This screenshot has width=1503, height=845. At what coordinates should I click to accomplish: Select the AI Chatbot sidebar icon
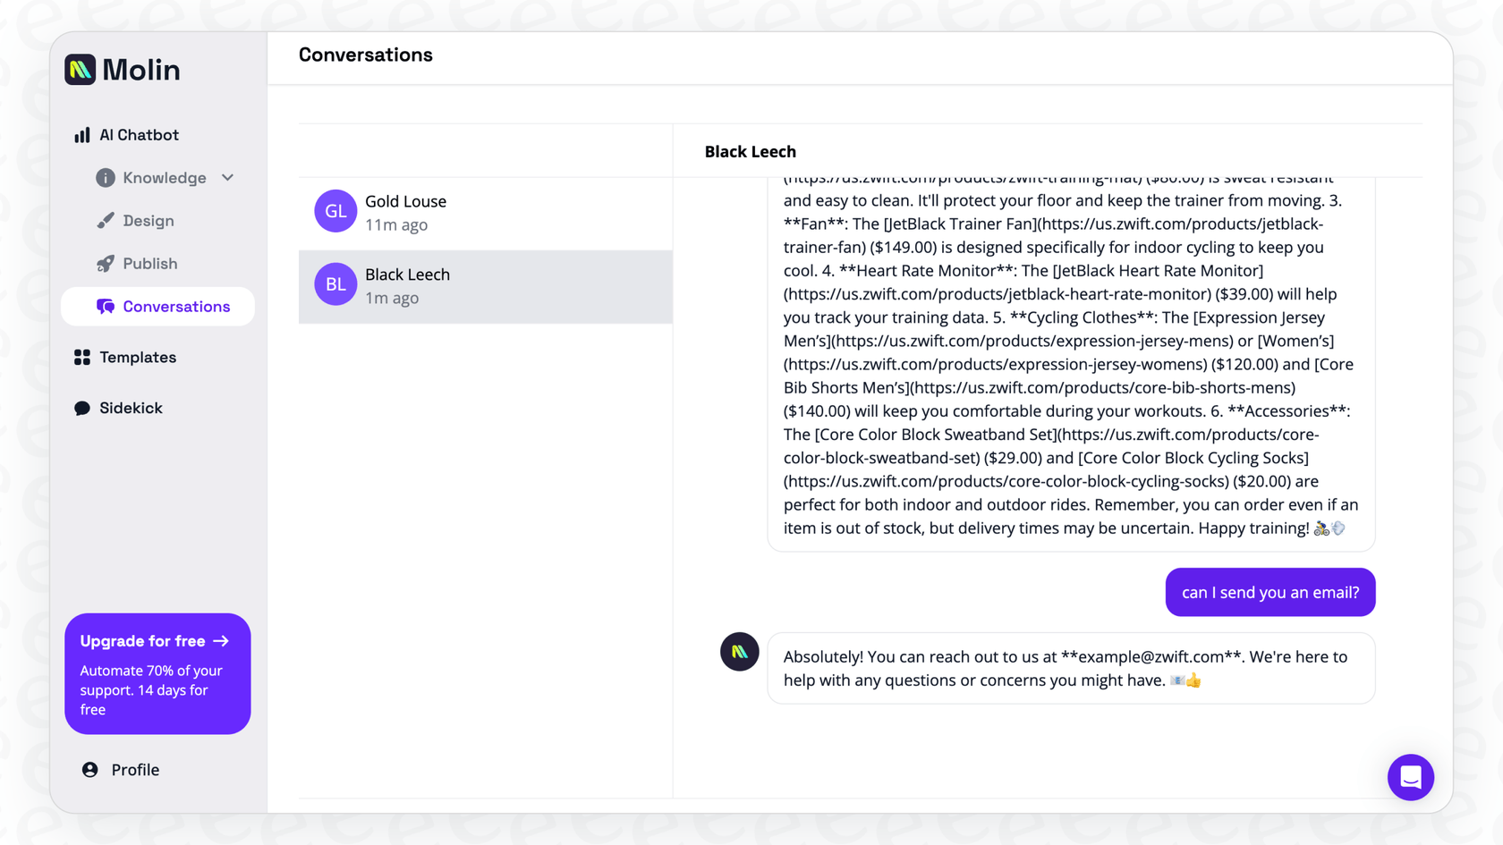click(82, 134)
